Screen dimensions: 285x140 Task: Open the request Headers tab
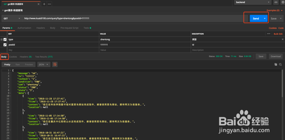click(40, 28)
